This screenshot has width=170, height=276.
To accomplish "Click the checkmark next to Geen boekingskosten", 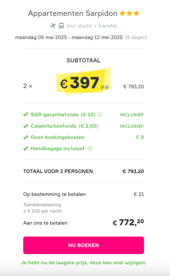I will click(26, 137).
